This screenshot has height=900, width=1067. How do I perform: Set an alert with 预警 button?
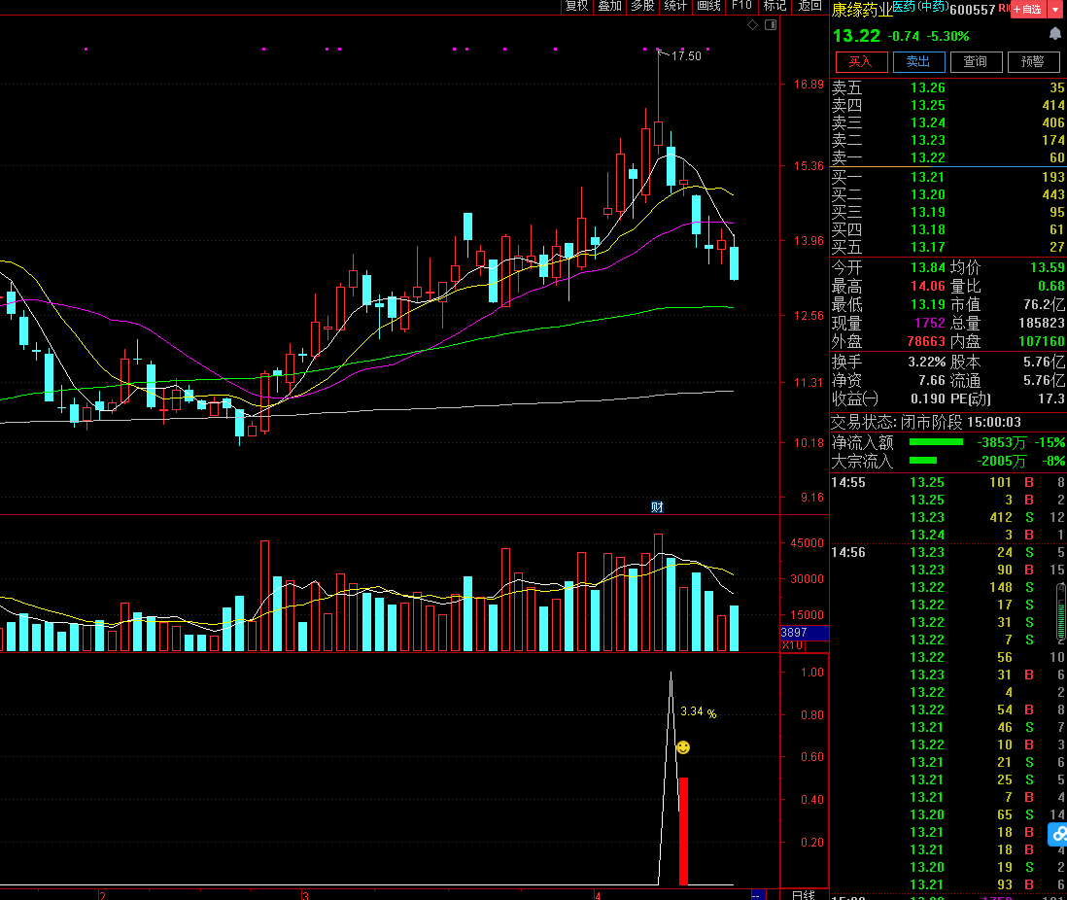[x=1033, y=62]
